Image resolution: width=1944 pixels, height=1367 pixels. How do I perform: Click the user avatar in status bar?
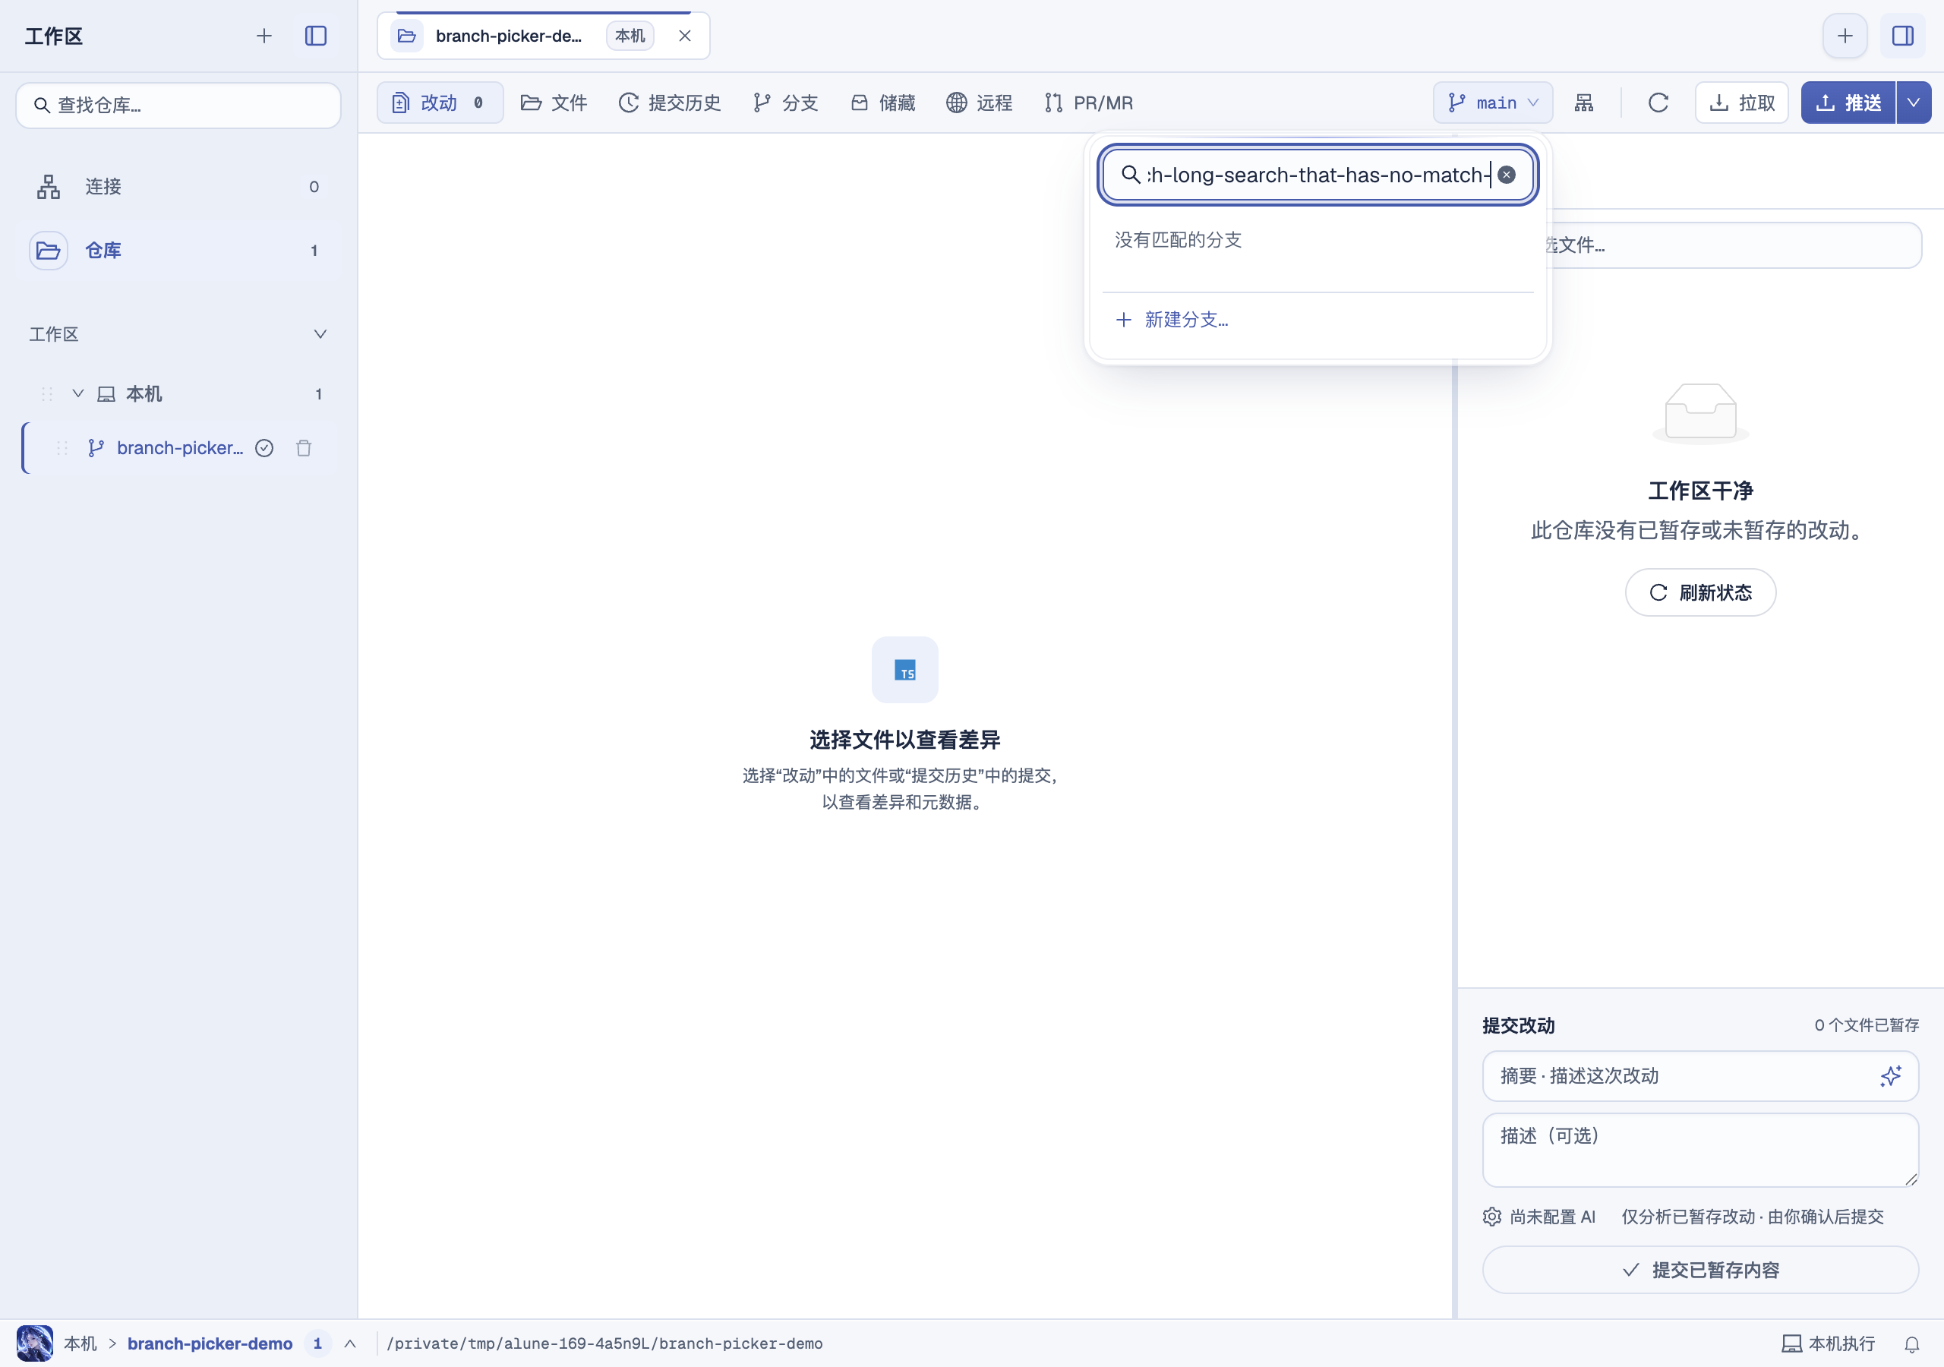tap(35, 1343)
